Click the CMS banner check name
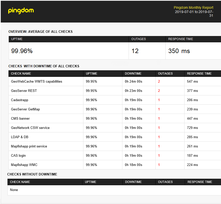221x204 pixels. pos(20,118)
